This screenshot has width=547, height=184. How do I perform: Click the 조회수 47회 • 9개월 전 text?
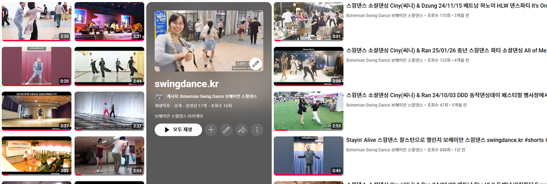(447, 105)
